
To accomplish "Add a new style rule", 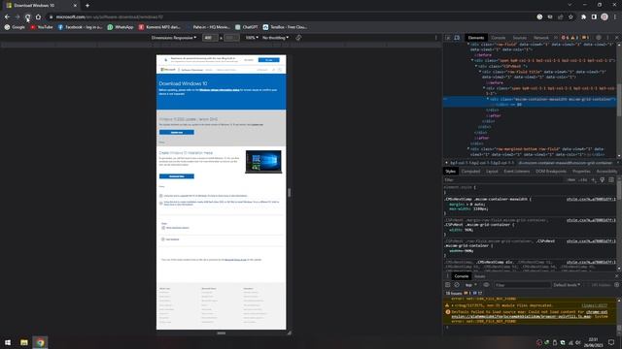I will (594, 180).
